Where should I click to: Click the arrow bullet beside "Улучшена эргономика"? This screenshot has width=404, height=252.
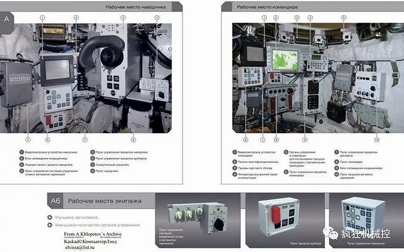pyautogui.click(x=50, y=217)
